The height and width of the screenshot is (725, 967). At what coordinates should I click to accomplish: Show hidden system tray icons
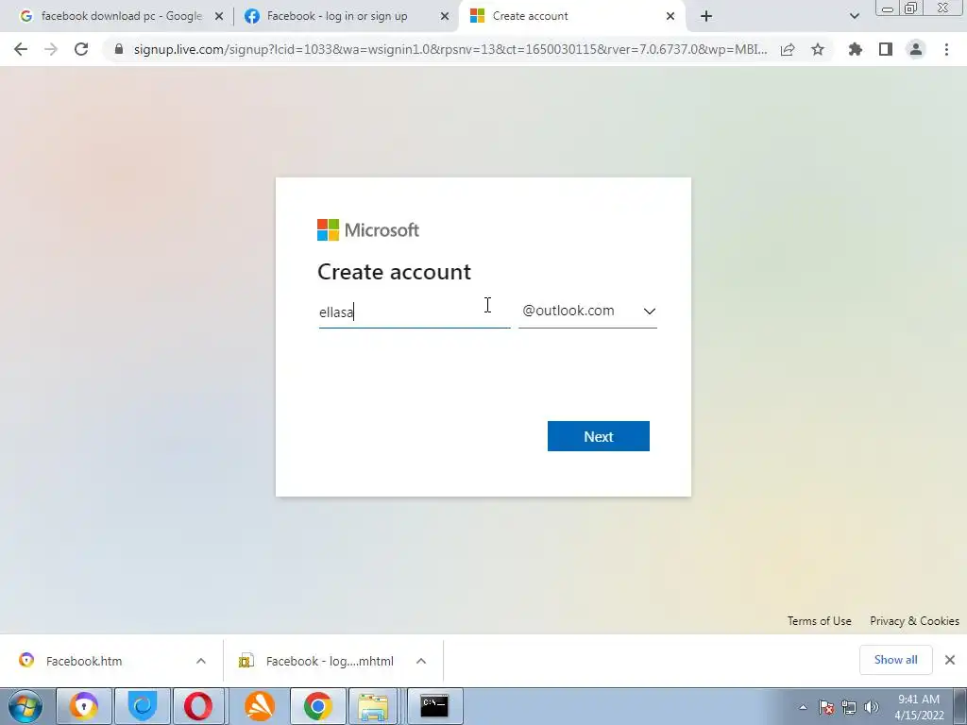803,707
